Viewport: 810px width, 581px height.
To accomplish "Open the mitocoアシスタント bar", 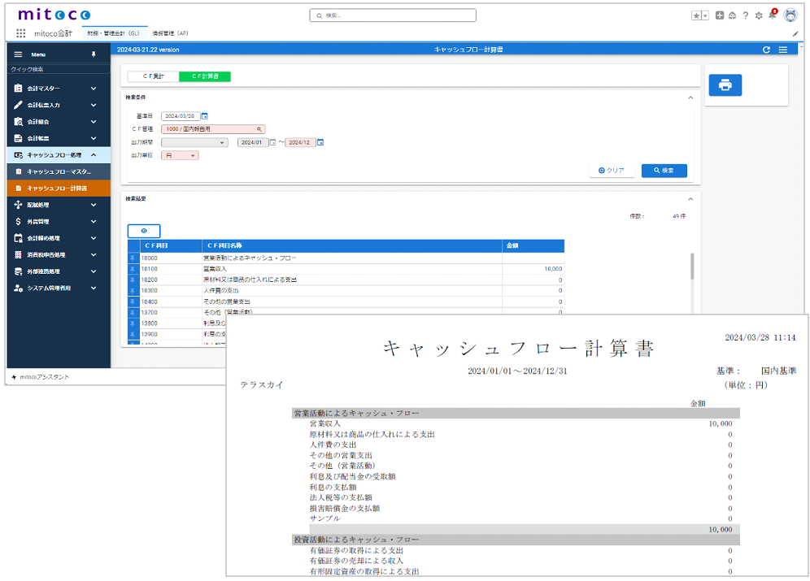I will 41,377.
